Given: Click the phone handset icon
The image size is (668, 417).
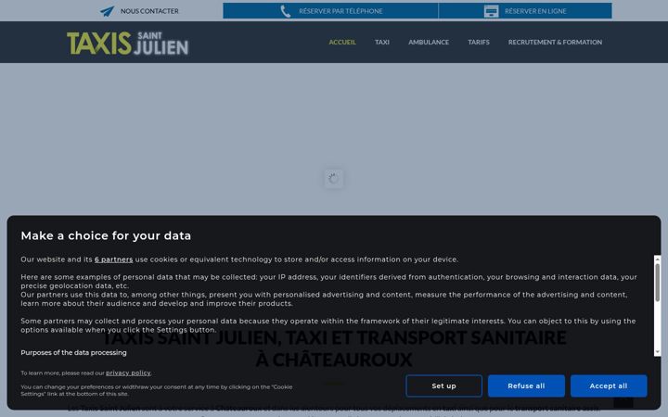Looking at the screenshot, I should tap(286, 11).
